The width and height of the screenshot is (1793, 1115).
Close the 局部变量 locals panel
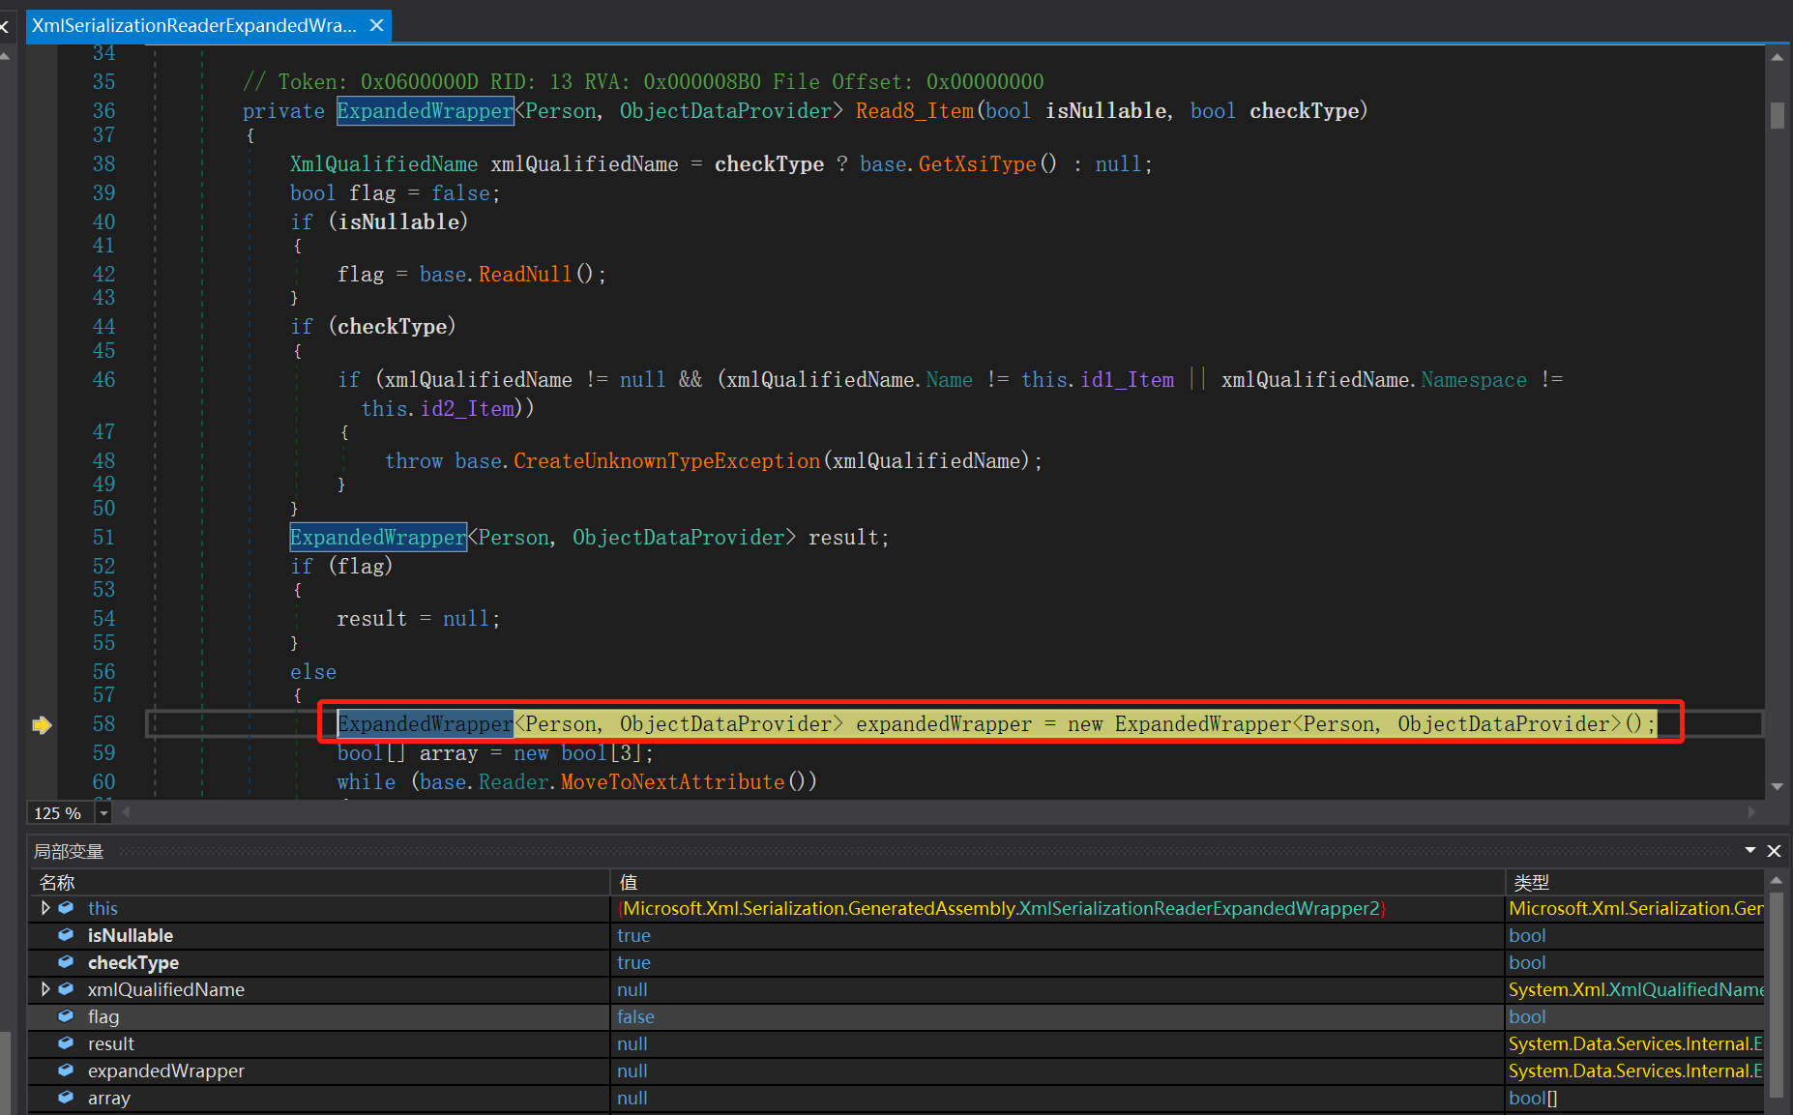point(1774,851)
